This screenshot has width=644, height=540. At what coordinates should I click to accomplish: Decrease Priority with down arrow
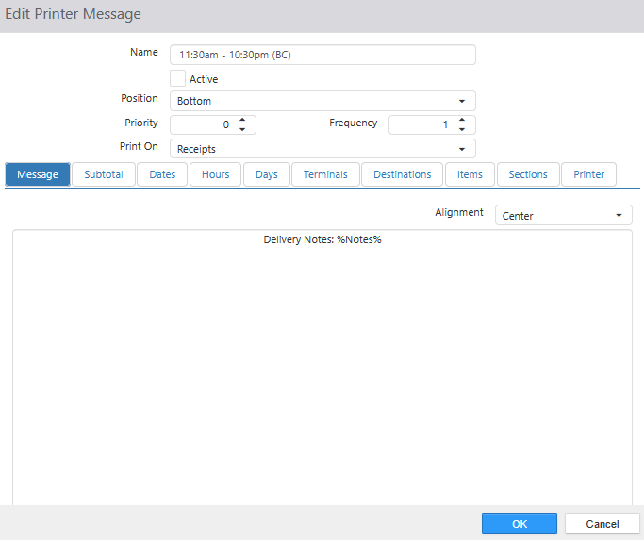pos(242,129)
